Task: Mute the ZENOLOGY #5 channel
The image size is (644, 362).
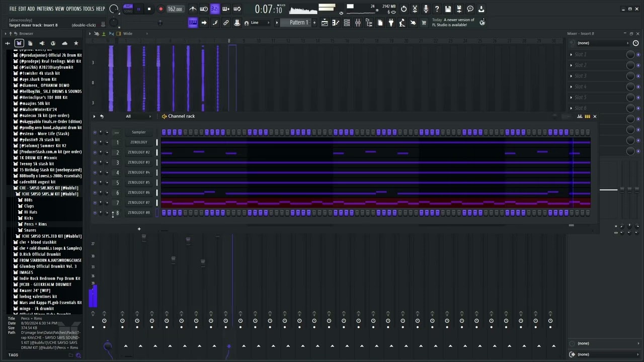Action: point(95,183)
